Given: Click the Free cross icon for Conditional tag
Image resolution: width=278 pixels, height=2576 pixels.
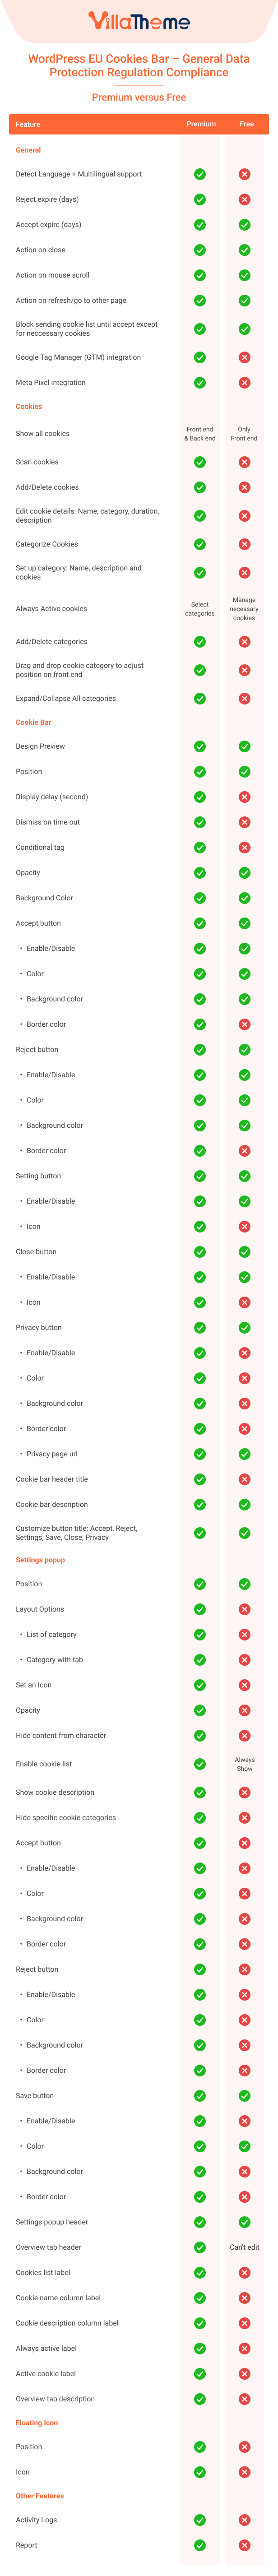Looking at the screenshot, I should pos(244,847).
